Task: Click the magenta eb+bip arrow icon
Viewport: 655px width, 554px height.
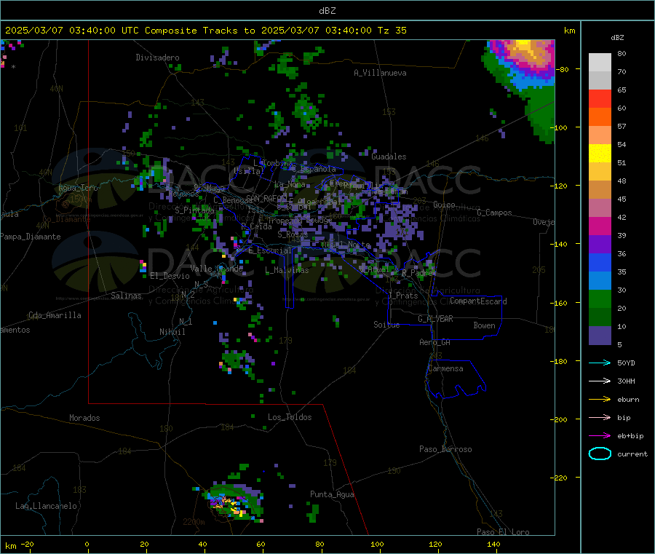Action: [600, 435]
